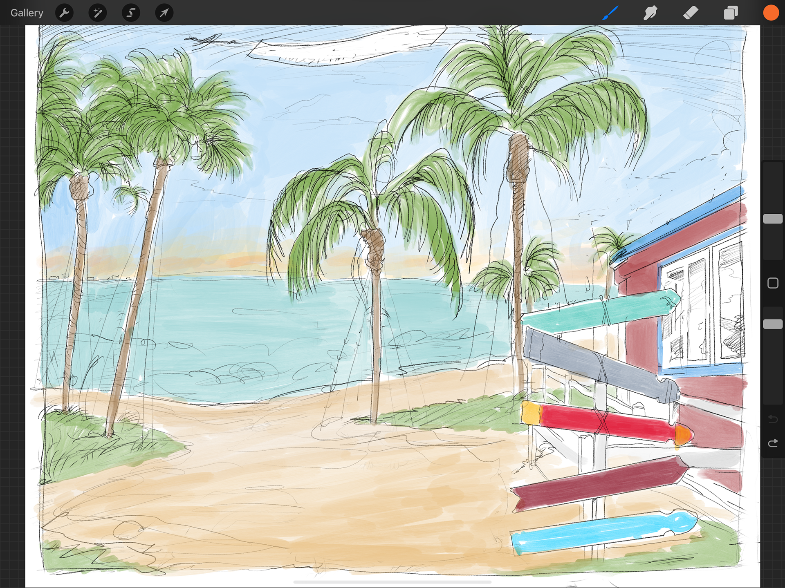Image resolution: width=785 pixels, height=588 pixels.
Task: Click the brush size slider handle
Action: click(773, 219)
